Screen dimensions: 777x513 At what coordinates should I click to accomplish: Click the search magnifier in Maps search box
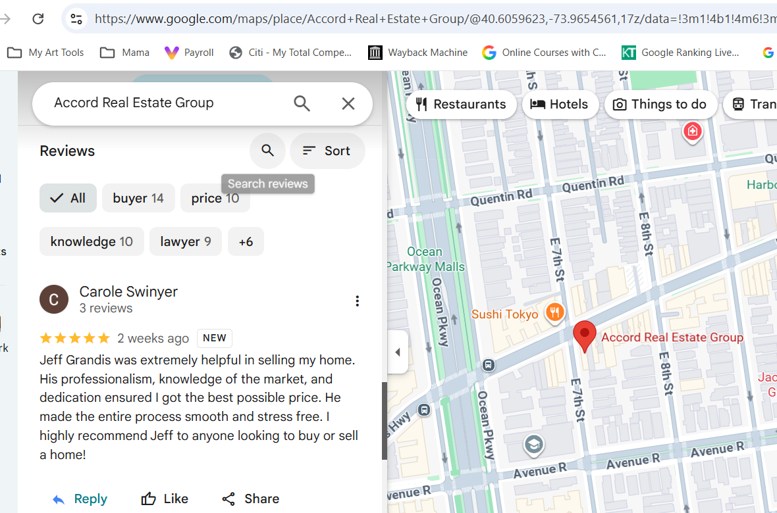pos(302,103)
